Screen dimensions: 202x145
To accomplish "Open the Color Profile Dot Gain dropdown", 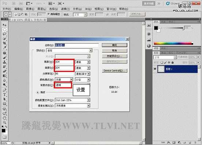I will click(89, 100).
